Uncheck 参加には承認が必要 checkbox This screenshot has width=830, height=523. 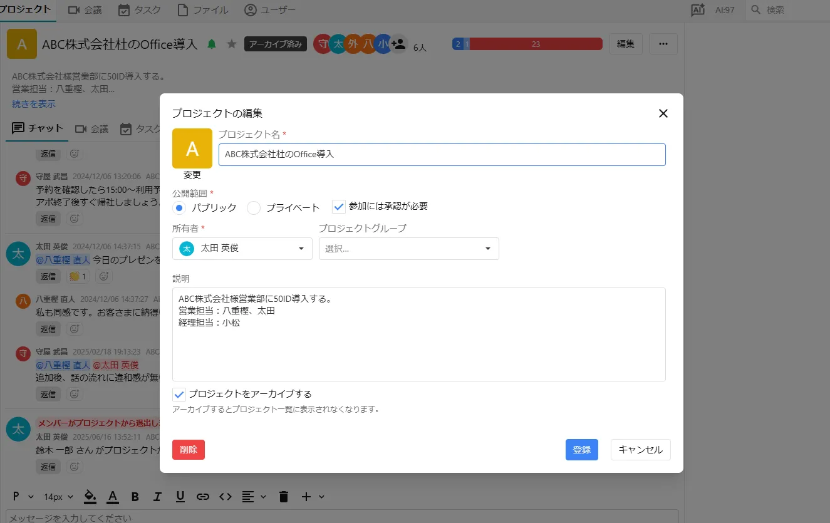[339, 207]
